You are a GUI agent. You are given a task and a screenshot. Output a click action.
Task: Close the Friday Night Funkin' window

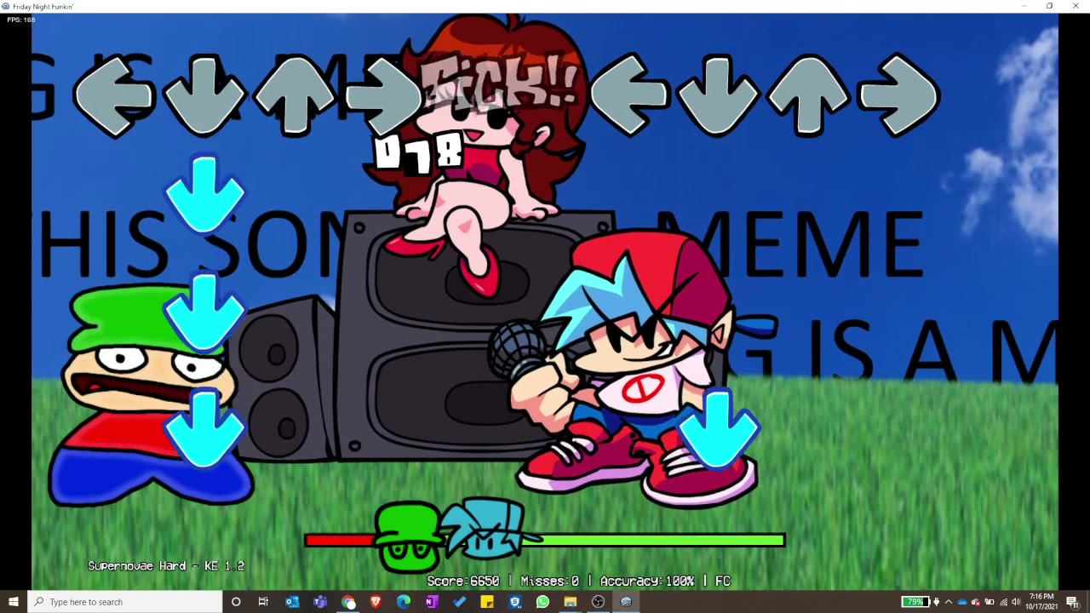point(1076,6)
